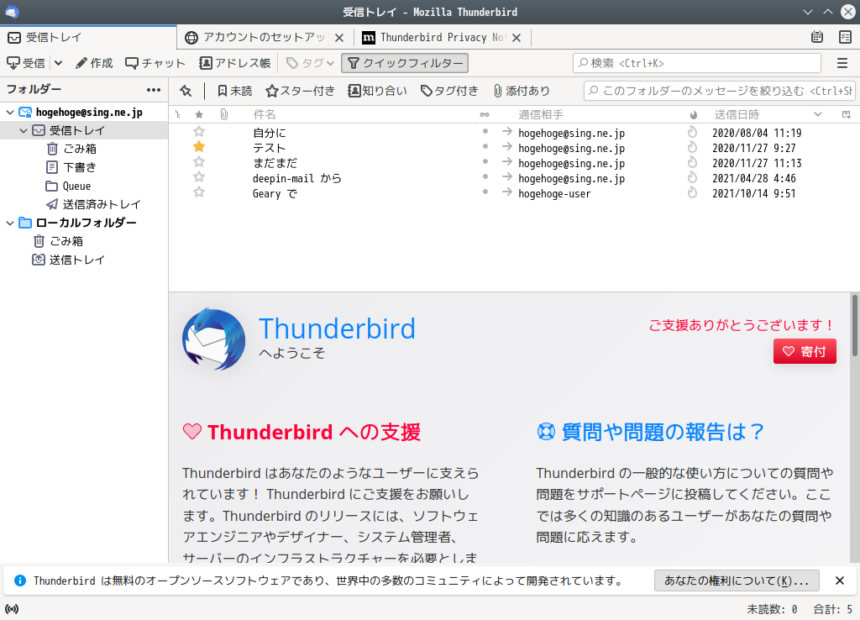Filter by スター付き starred messages
Viewport: 860px width, 620px height.
pyautogui.click(x=300, y=91)
